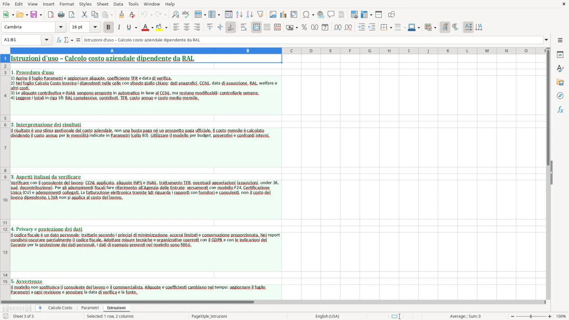Viewport: 569px width, 320px height.
Task: Click Sort Descending icon
Action: click(x=250, y=15)
